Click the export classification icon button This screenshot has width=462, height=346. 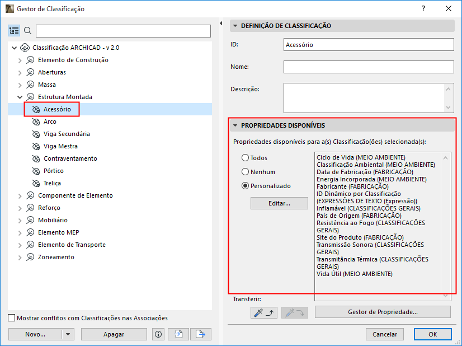pos(200,334)
